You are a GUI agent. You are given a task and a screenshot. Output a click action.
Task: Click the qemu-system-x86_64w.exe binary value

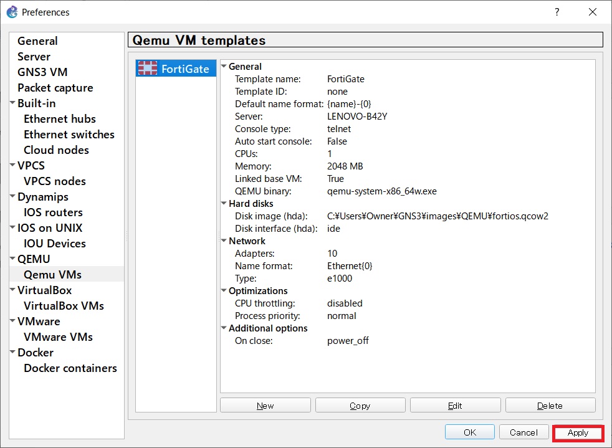pyautogui.click(x=381, y=191)
